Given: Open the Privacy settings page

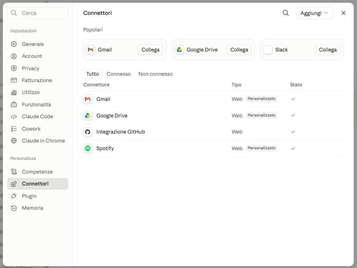Looking at the screenshot, I should [x=38, y=68].
